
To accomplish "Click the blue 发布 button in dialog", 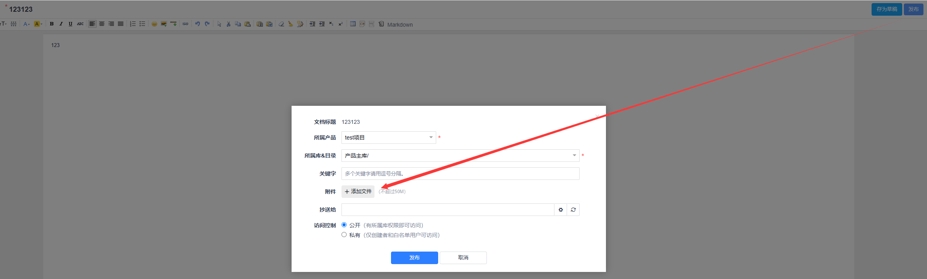I will click(414, 258).
